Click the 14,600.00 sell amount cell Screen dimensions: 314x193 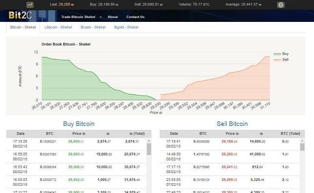(258, 141)
